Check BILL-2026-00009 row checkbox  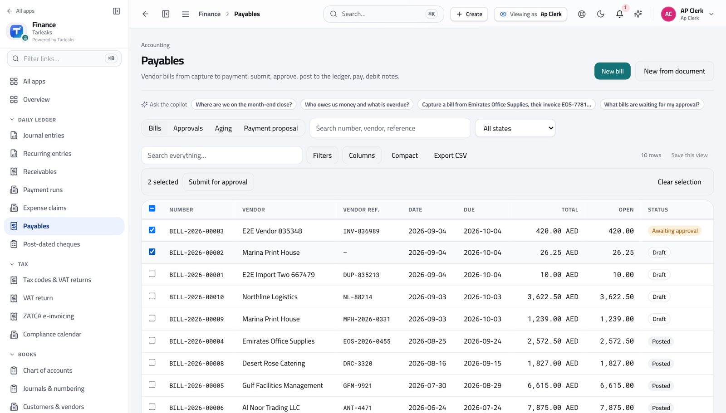tap(152, 318)
